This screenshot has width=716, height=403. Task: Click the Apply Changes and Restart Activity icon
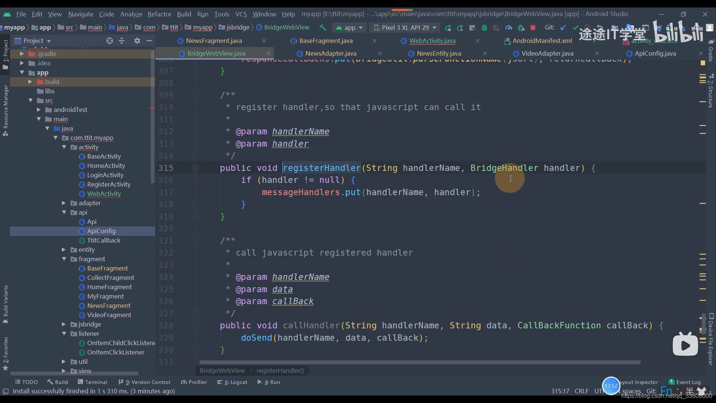point(448,28)
